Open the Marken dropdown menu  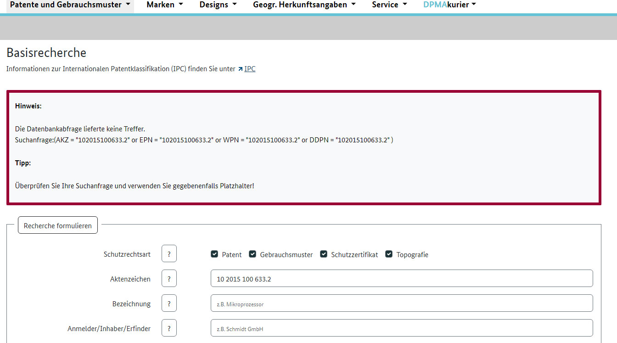coord(164,5)
